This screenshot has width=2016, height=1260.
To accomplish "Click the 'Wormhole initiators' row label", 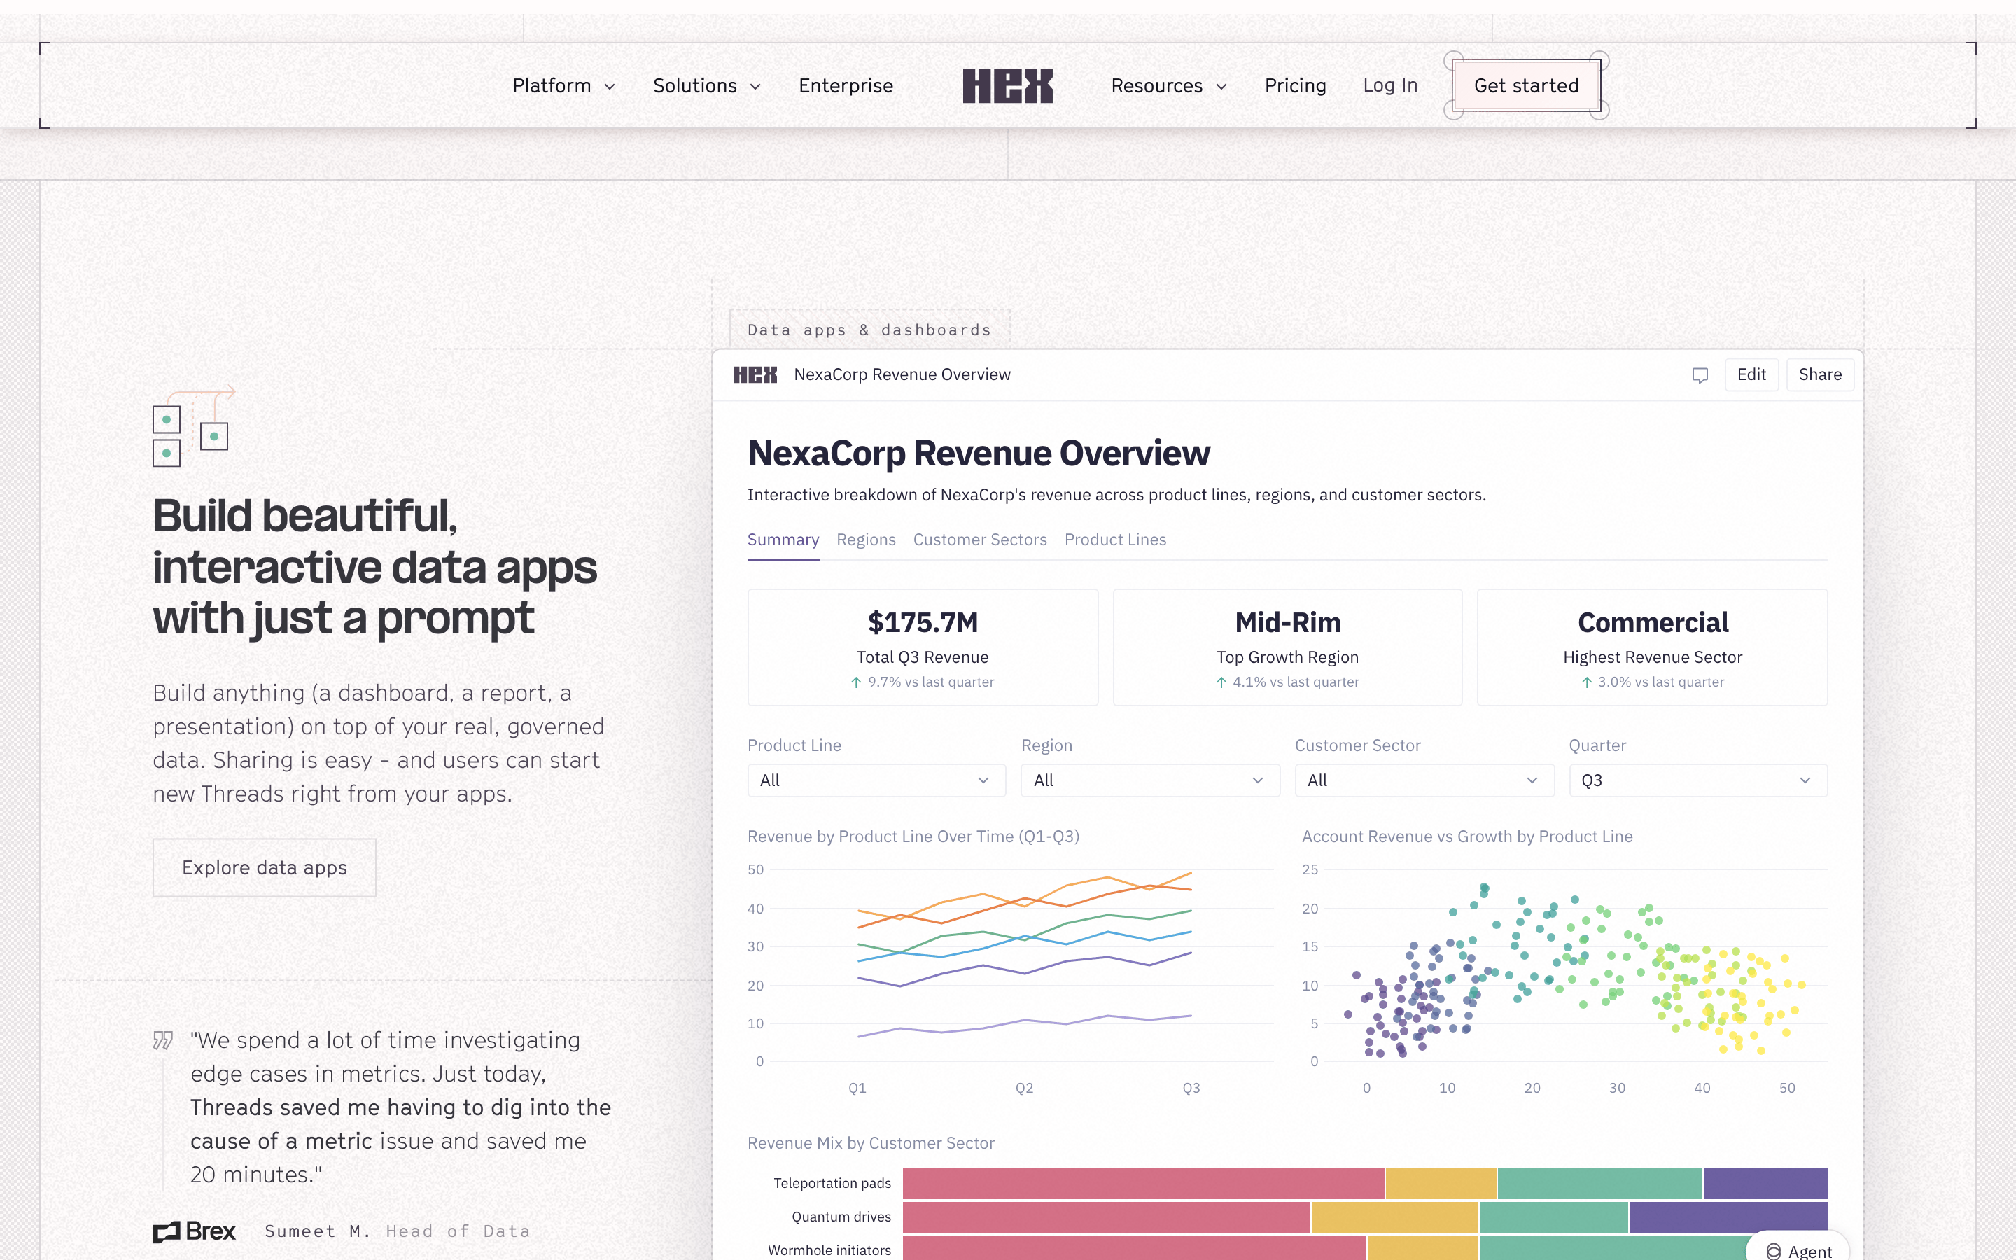I will coord(829,1250).
